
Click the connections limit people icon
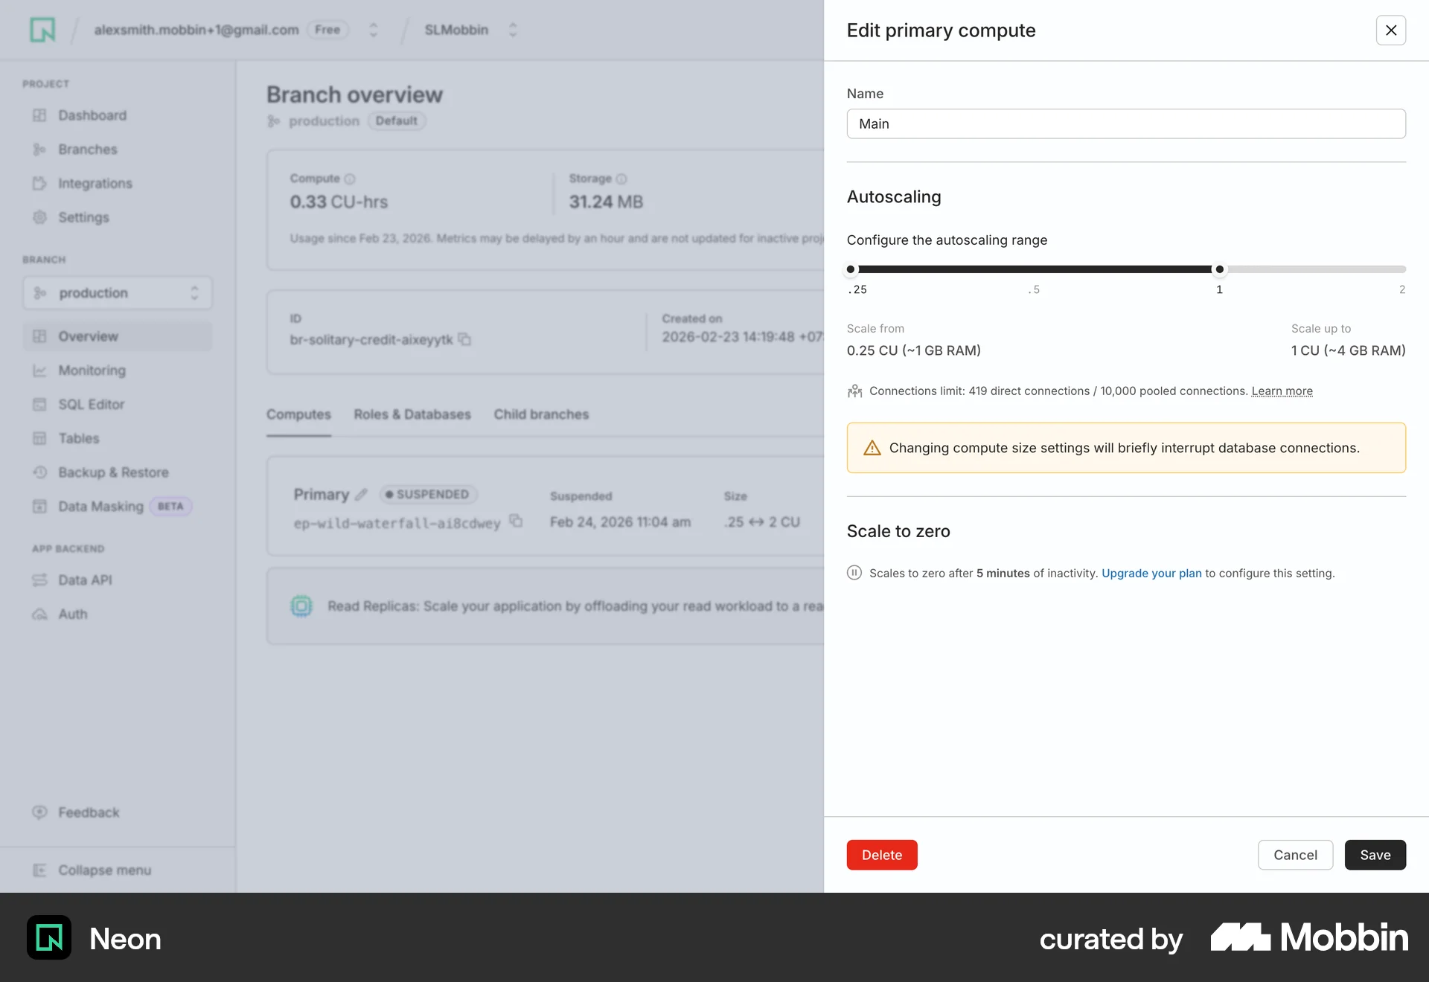[854, 391]
